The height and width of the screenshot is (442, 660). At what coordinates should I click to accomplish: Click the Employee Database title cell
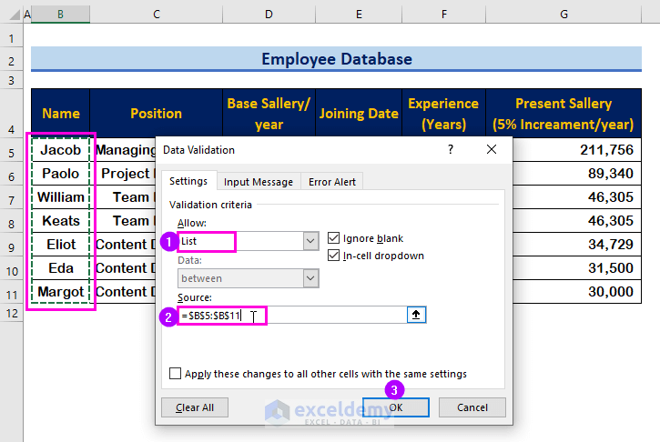click(336, 59)
